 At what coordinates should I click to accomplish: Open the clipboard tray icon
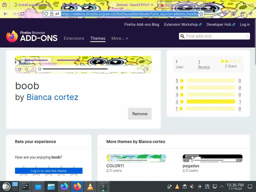coord(185,186)
